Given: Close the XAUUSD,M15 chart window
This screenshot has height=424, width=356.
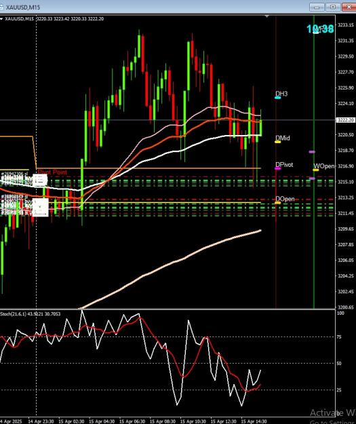Looking at the screenshot, I should click(349, 7).
